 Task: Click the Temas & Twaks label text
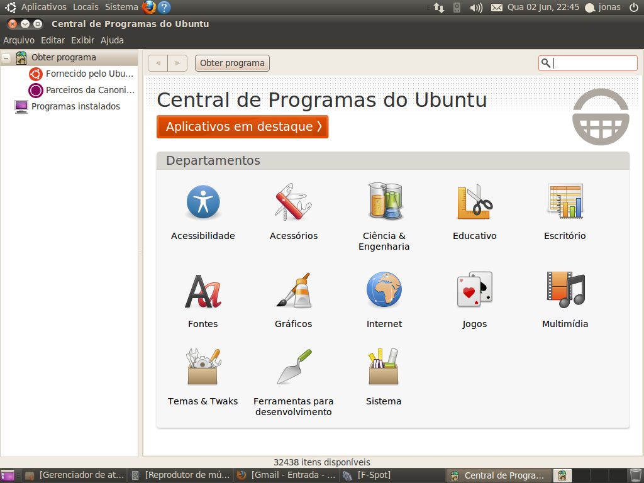203,401
